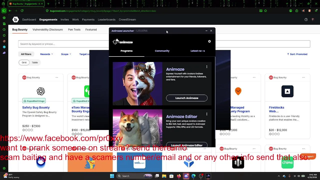Switch to the Latest news tab in Animaze Launcher
Image resolution: width=320 pixels, height=180 pixels.
[x=197, y=51]
